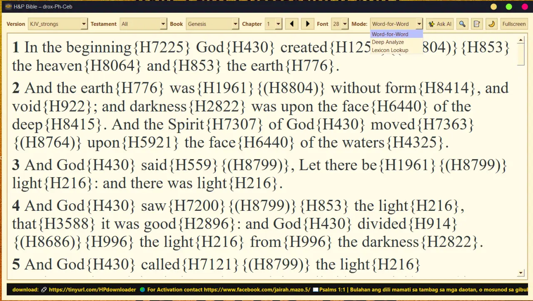Select Deep Analyze mode option
Image resolution: width=533 pixels, height=301 pixels.
point(396,42)
